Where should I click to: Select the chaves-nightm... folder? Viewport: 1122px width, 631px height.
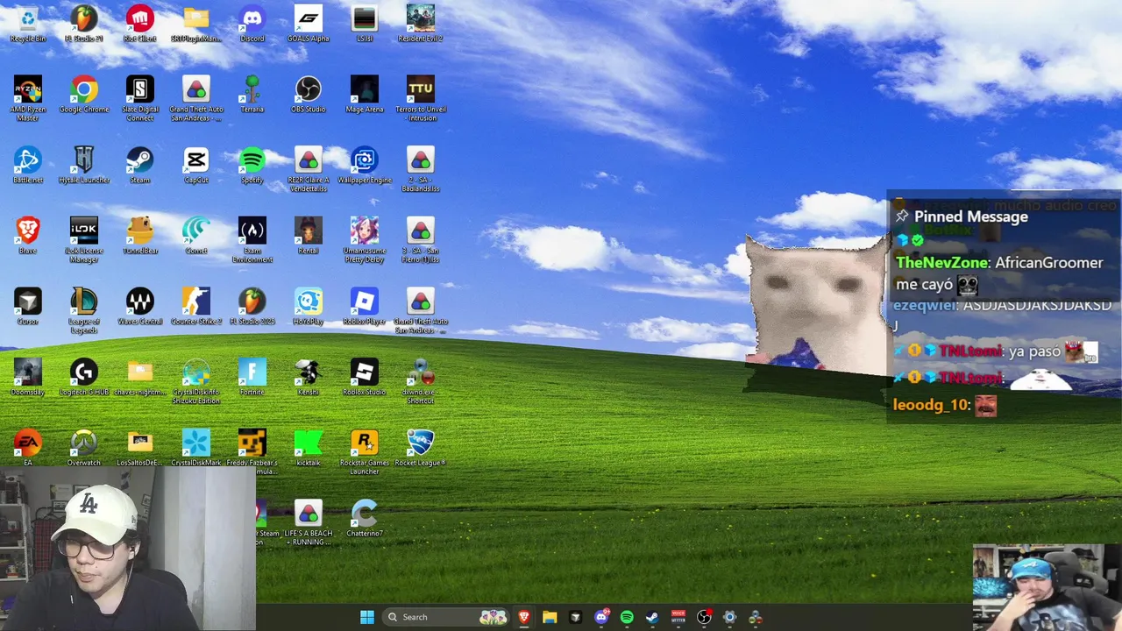(x=140, y=378)
